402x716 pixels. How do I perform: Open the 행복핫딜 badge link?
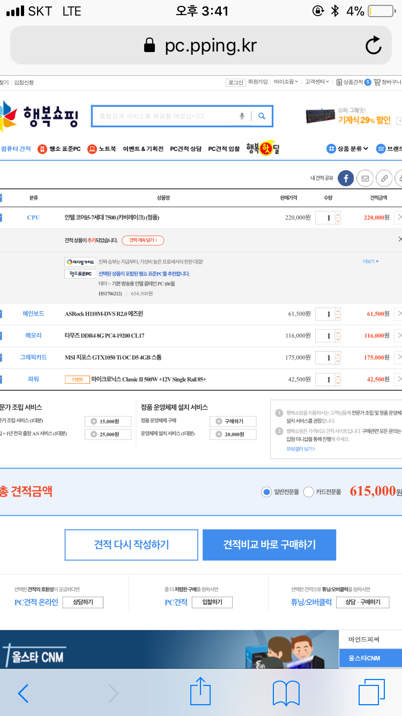coord(263,148)
